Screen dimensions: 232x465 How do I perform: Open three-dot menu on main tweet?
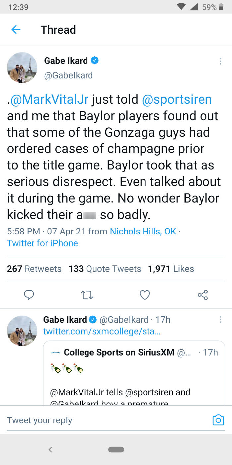click(220, 61)
